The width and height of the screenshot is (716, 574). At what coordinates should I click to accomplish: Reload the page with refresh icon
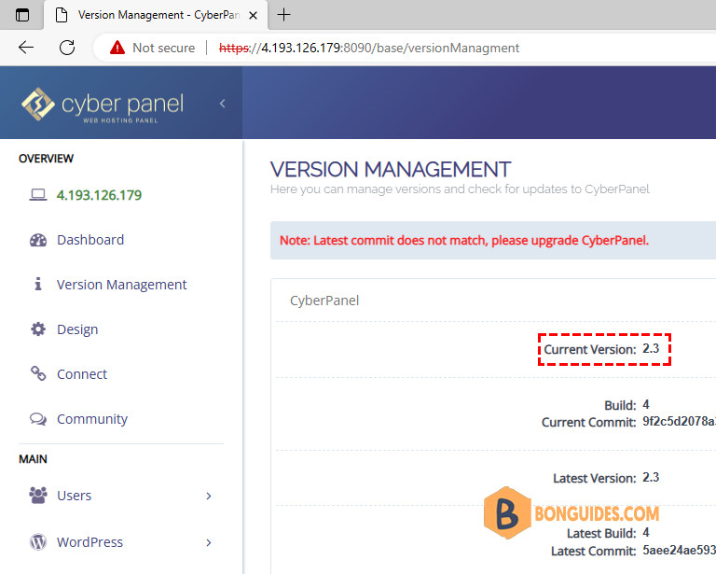(x=67, y=47)
